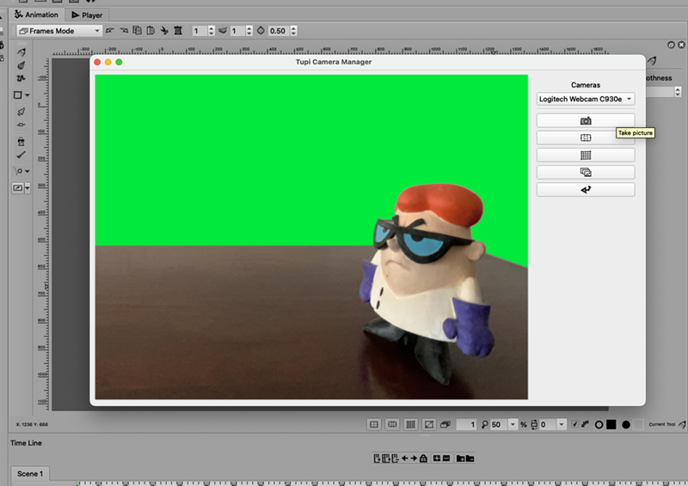Click the return arrow button in Camera Manager
The image size is (688, 486).
[586, 189]
